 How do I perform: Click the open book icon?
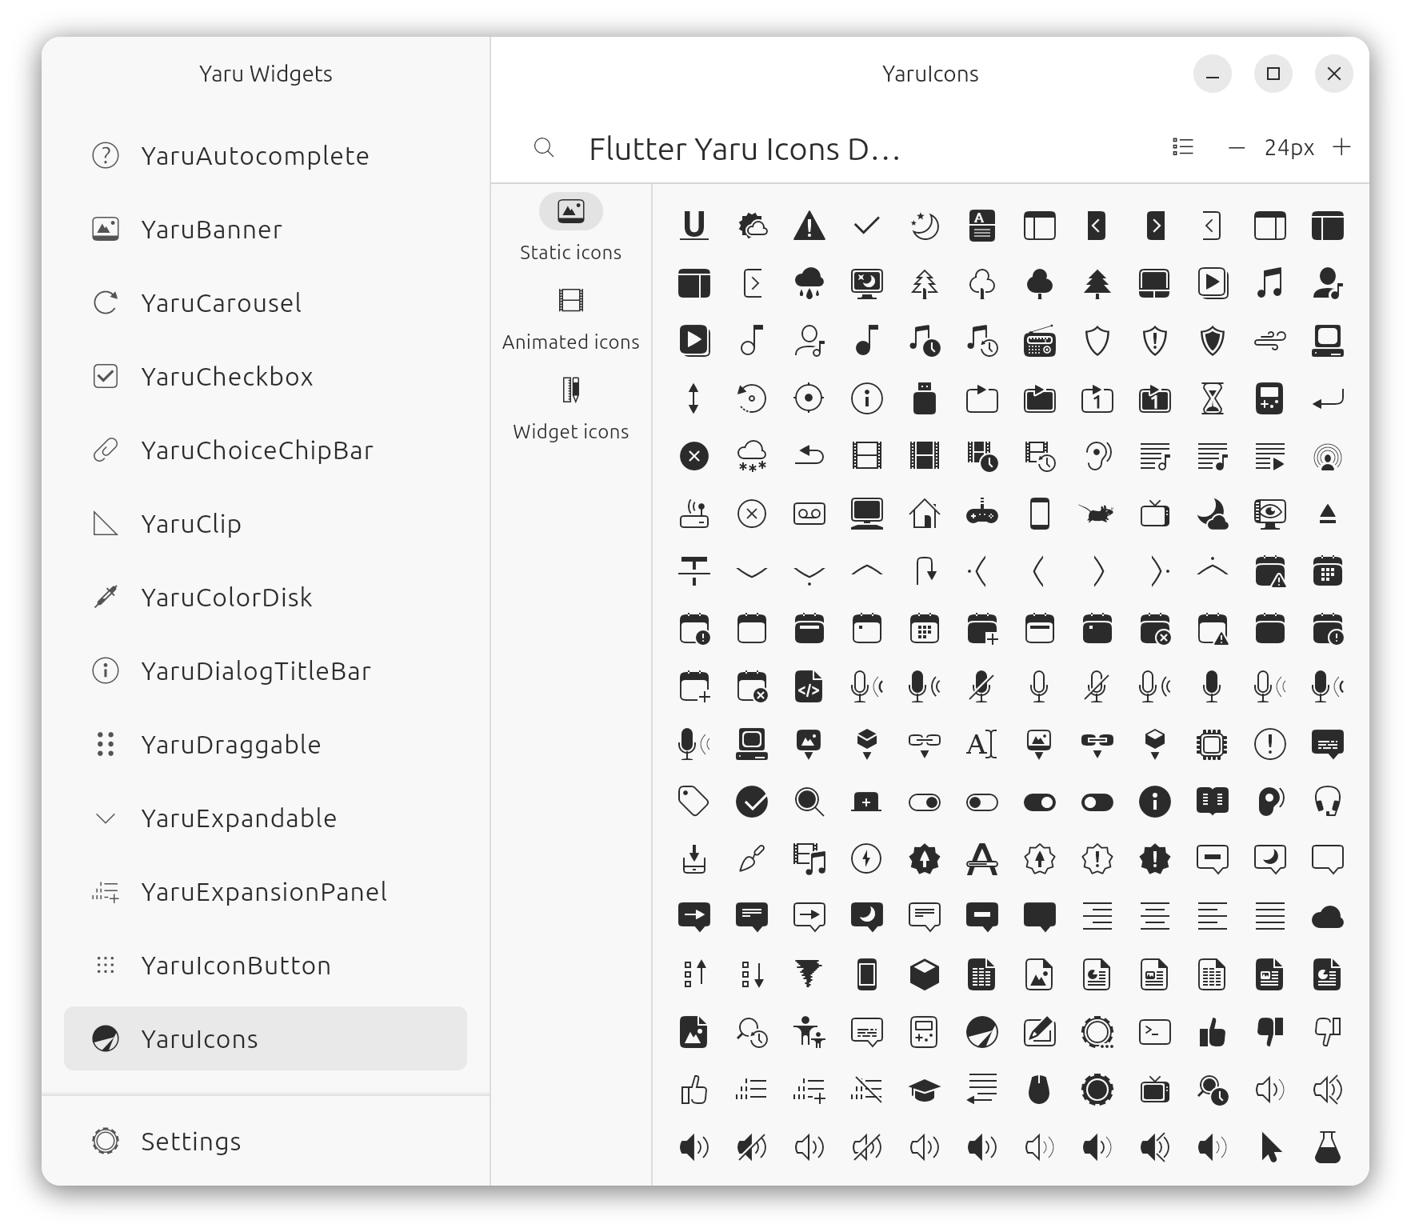point(1213,802)
